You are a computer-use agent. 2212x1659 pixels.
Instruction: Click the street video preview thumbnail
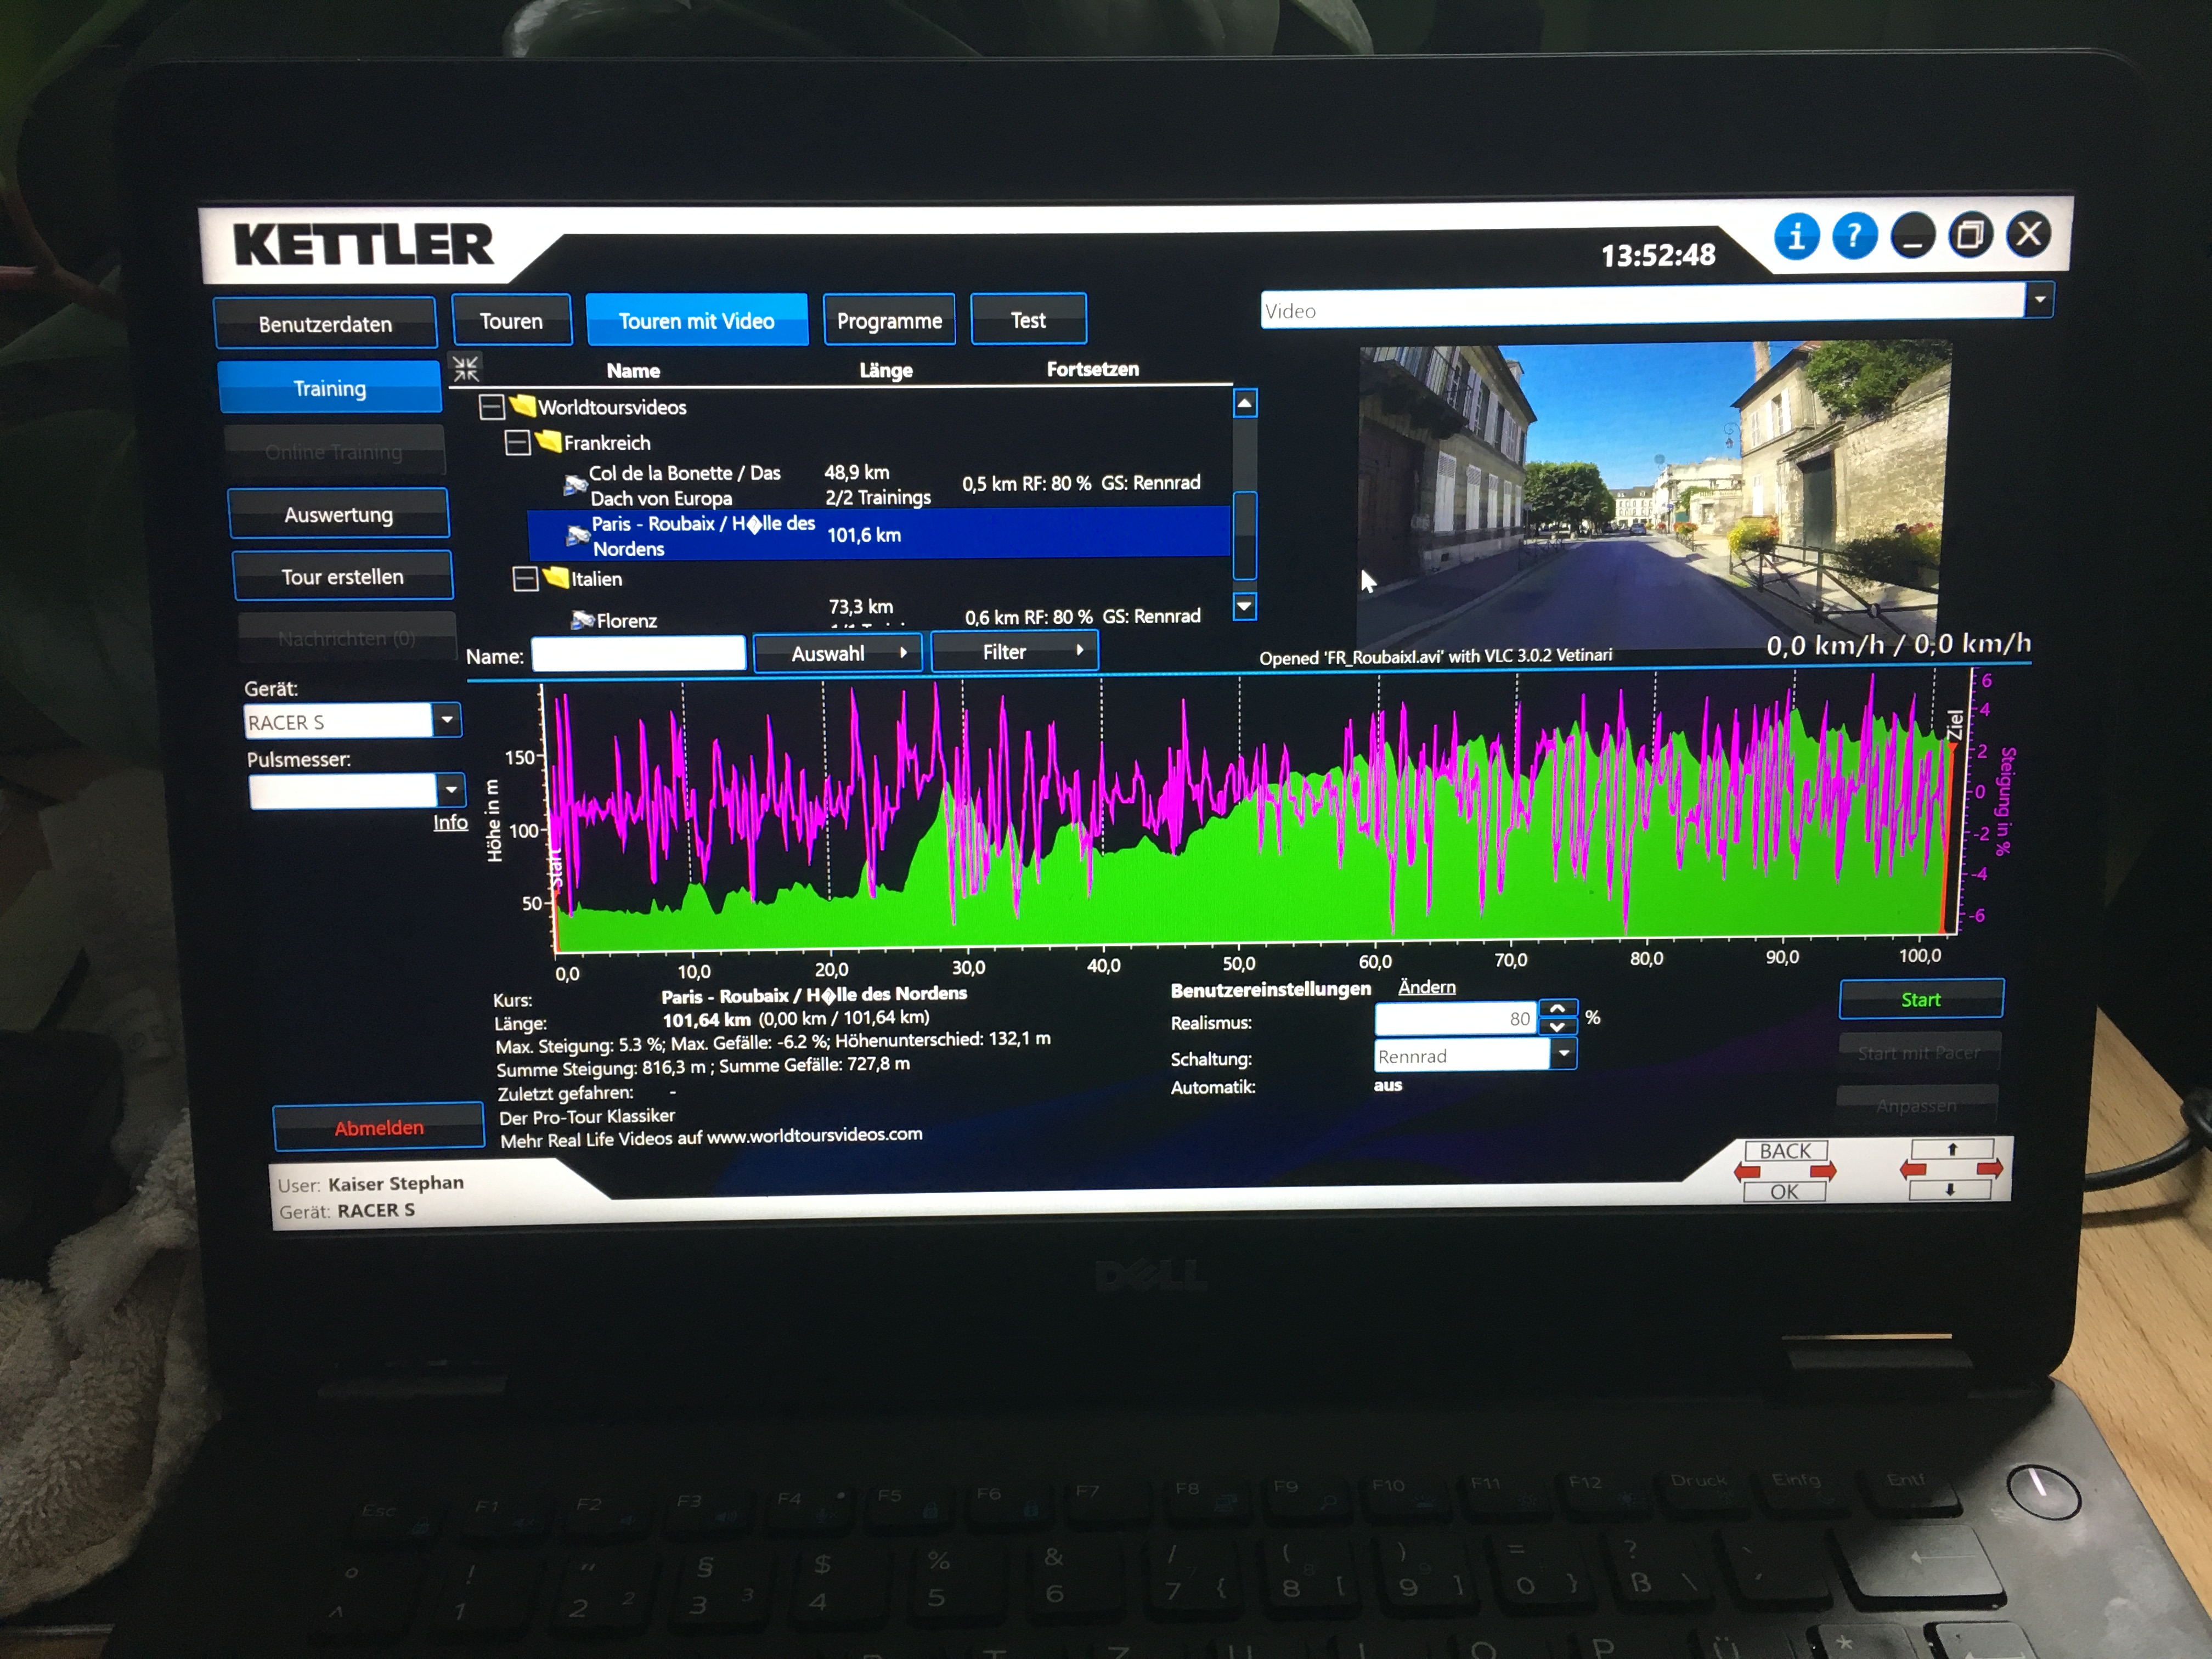tap(1652, 494)
